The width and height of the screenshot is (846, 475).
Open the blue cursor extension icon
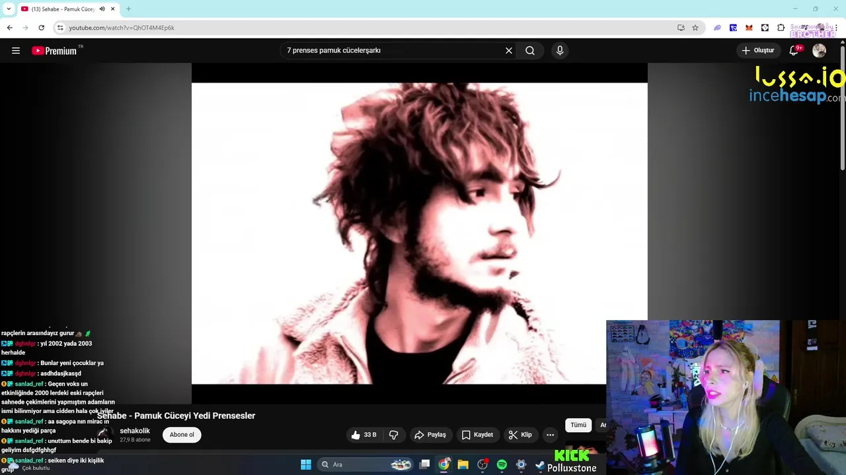(733, 28)
